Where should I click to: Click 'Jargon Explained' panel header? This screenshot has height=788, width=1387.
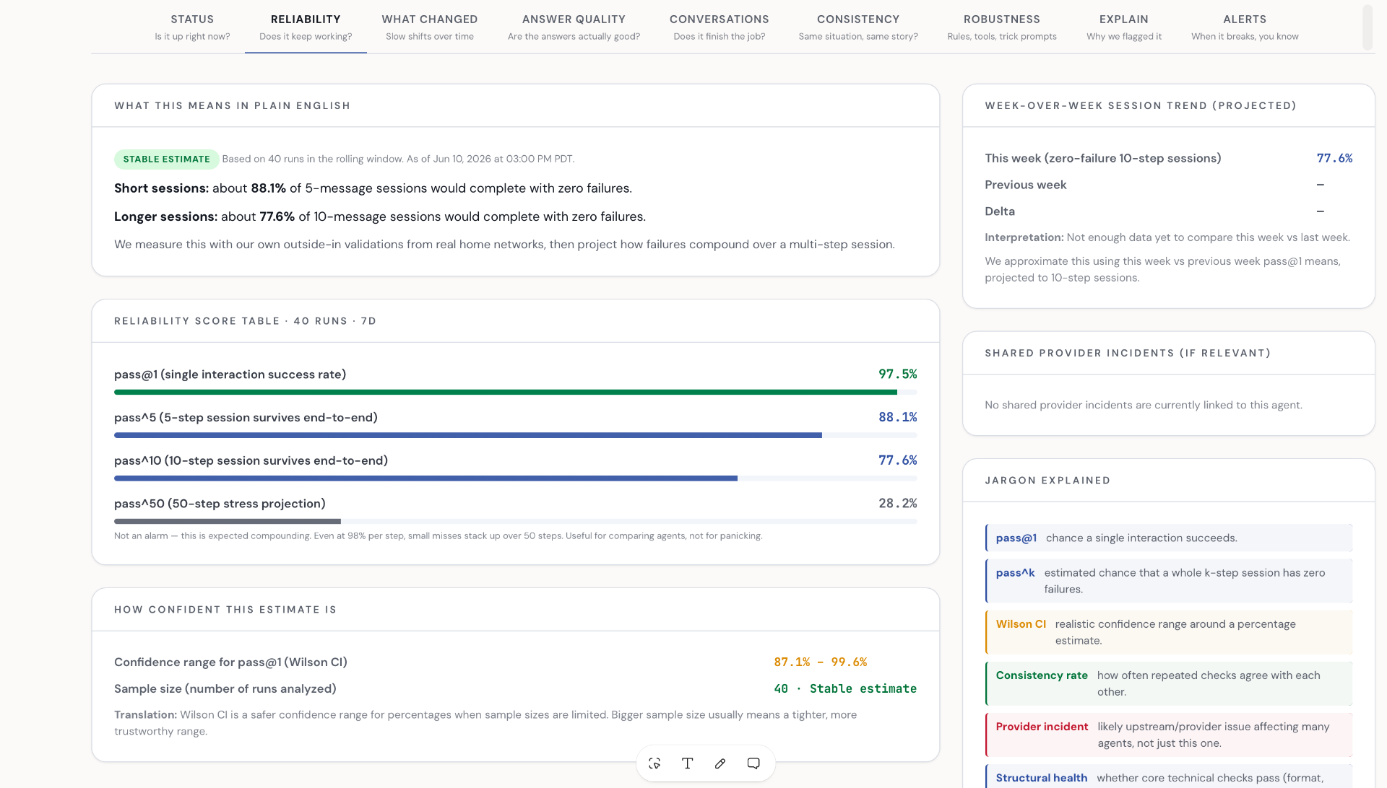[x=1047, y=481]
